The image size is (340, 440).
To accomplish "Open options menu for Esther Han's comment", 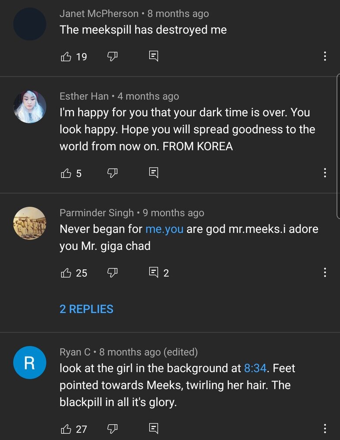I will (x=325, y=173).
